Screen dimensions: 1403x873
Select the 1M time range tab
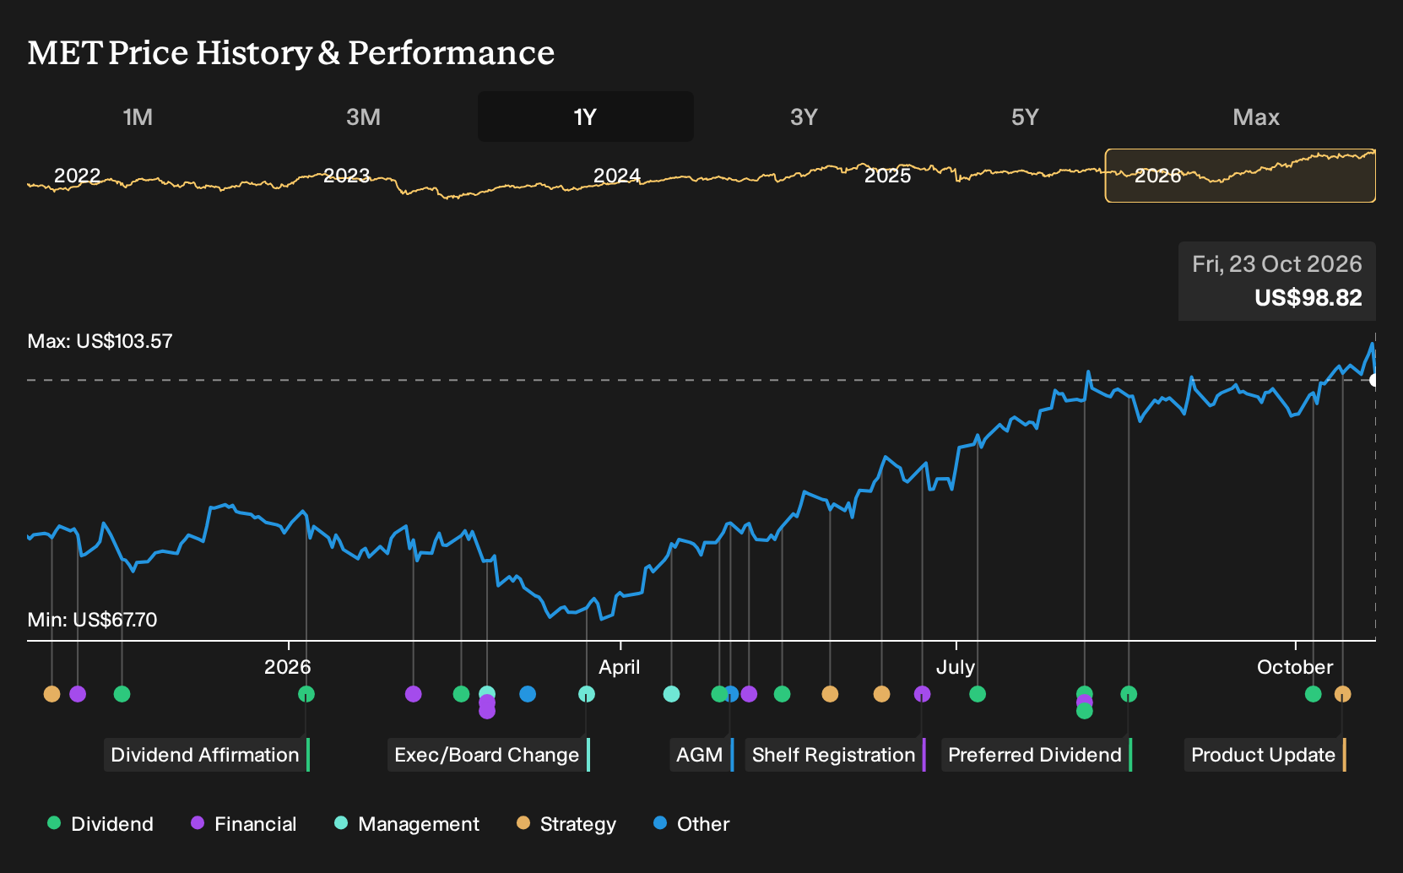point(138,117)
